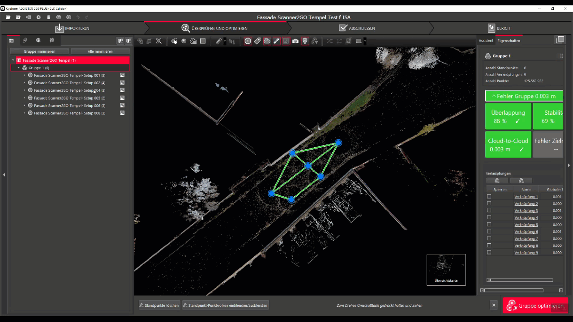573x322 pixels.
Task: Click the add-group icon above the tree
Action: coord(120,41)
